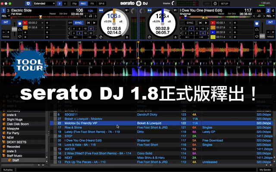Click deck 2 headphone cue icon
Screen dimensions: 276x172
257,30
